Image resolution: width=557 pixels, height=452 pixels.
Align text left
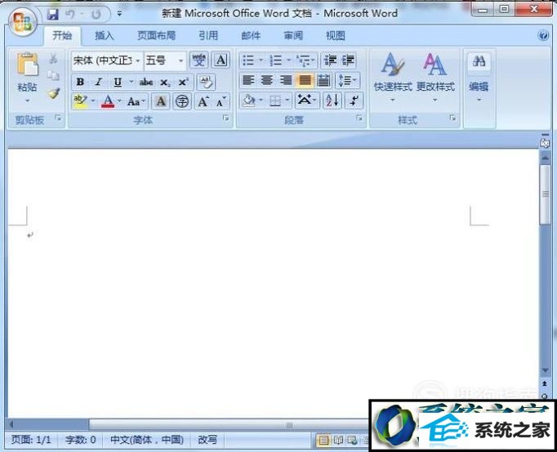(248, 80)
